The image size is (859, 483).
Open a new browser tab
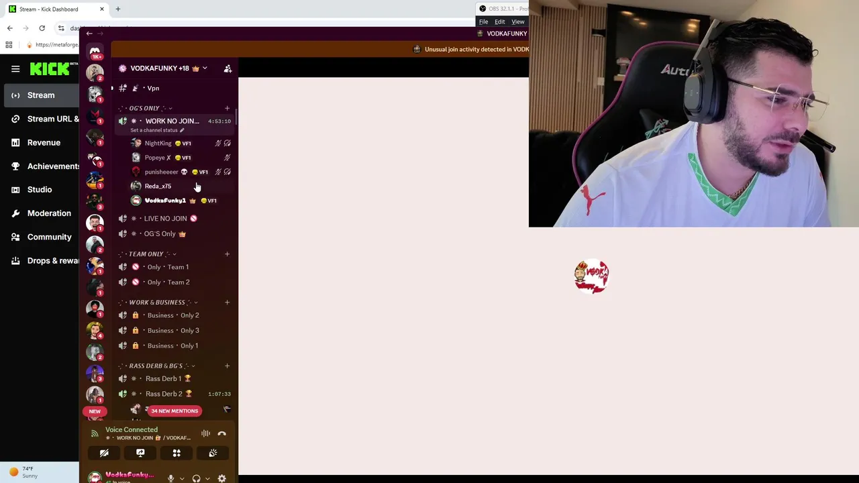click(x=117, y=9)
